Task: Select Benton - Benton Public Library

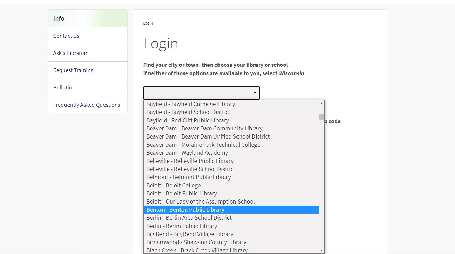Action: pyautogui.click(x=185, y=210)
